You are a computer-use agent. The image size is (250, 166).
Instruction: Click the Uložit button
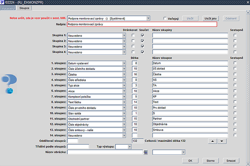tap(190, 18)
